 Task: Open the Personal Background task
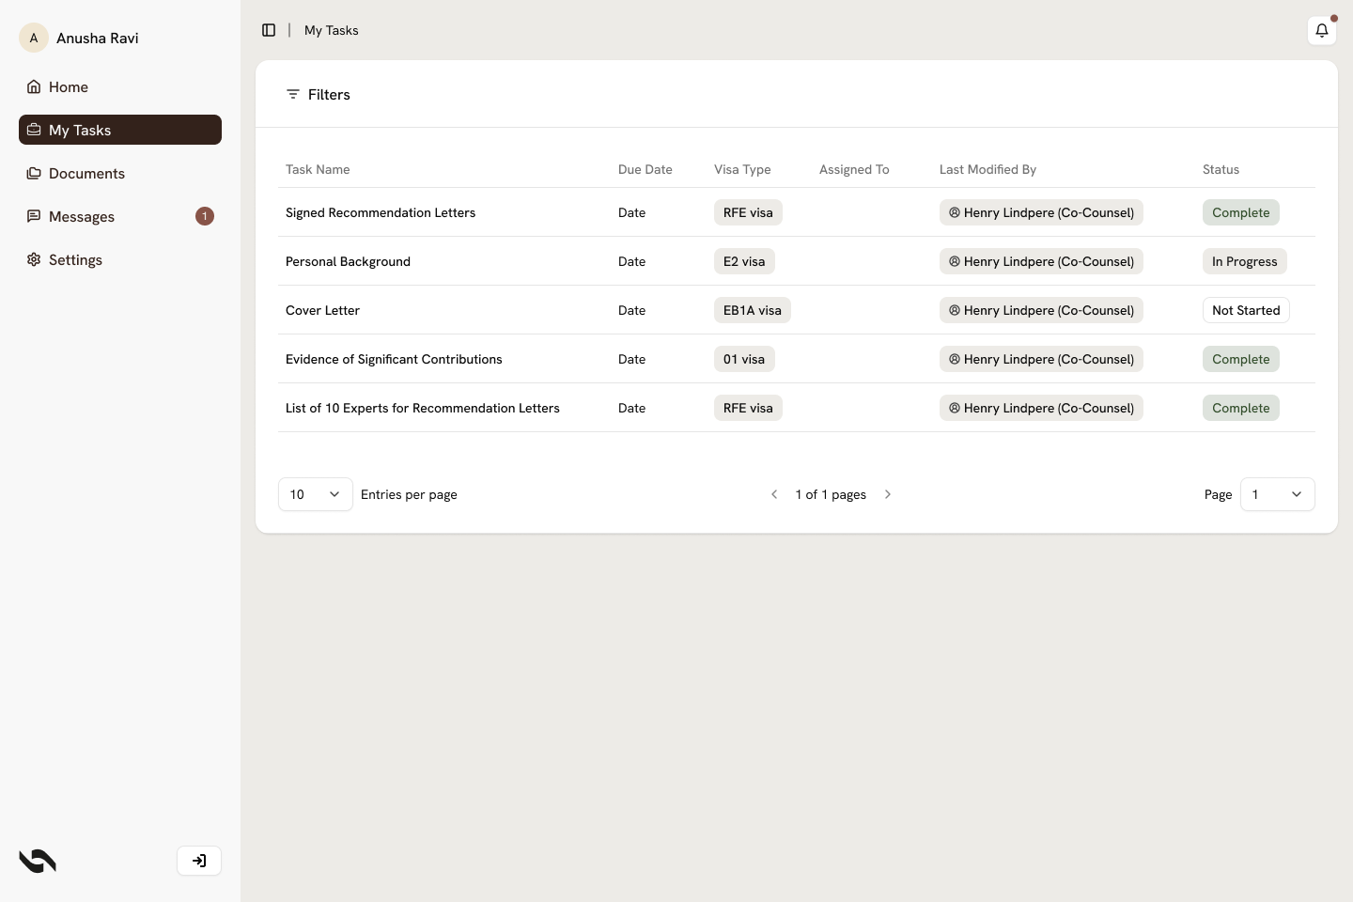tap(348, 261)
